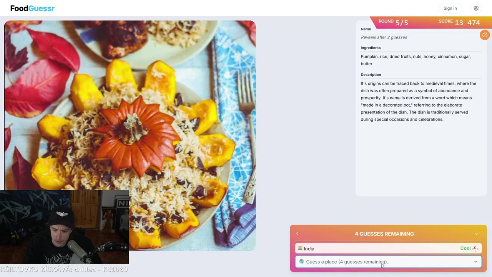Screen dimensions: 492x277
Task: Select the previous India guess row
Action: [388, 249]
